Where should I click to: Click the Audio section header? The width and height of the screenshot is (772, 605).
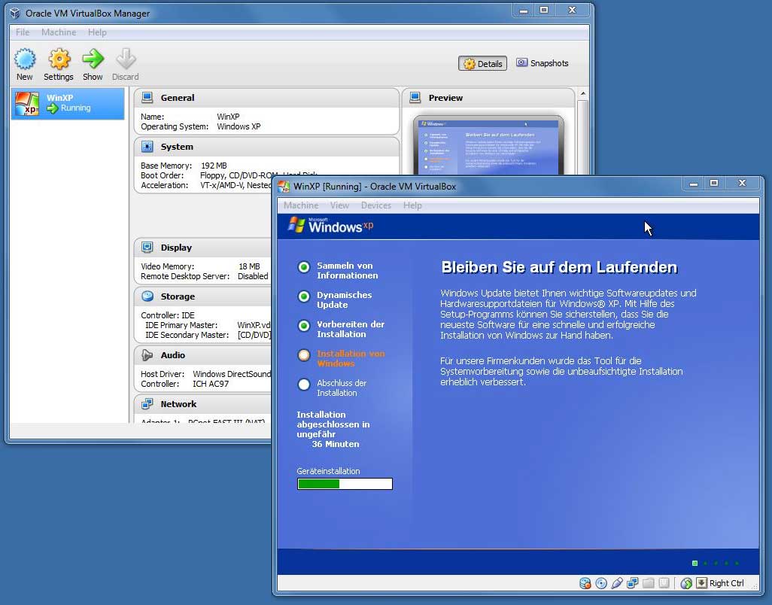pos(203,355)
